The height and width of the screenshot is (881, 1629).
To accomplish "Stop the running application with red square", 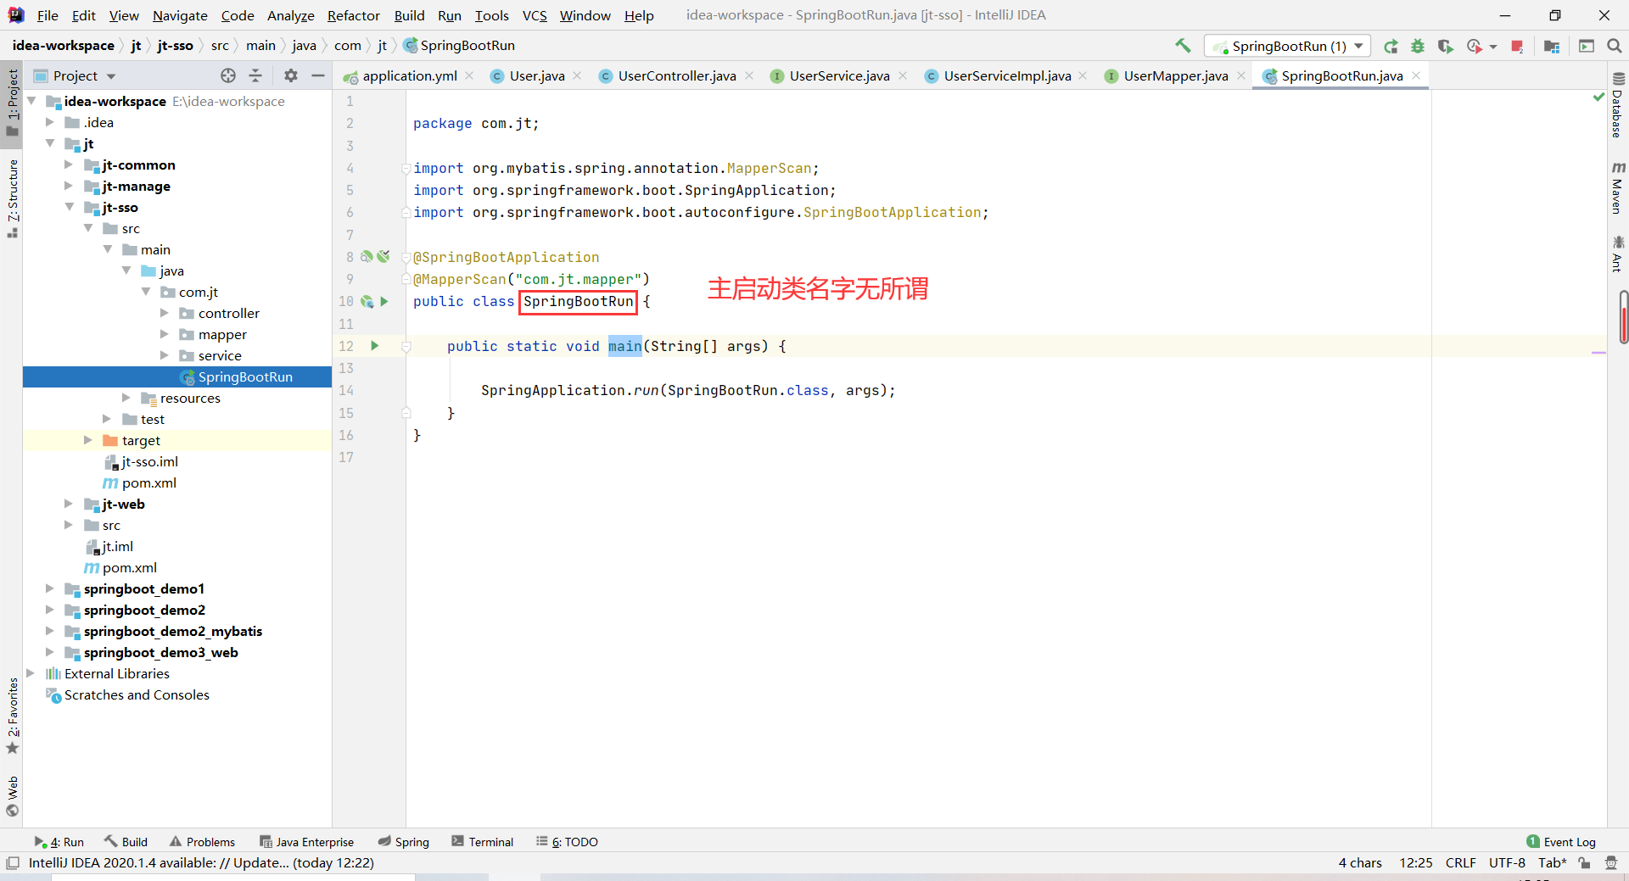I will pos(1517,46).
